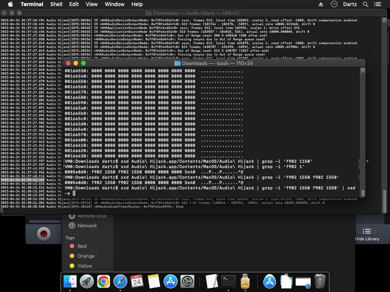Close the bash terminal window
Viewport: 390px width, 292px height.
pyautogui.click(x=68, y=63)
